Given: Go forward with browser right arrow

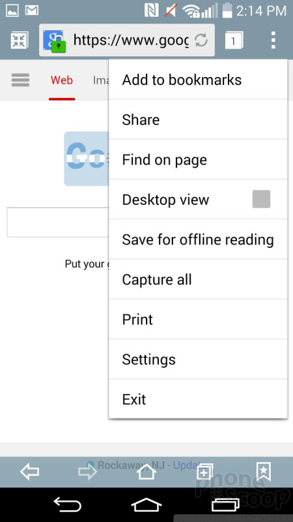Looking at the screenshot, I should [88, 472].
